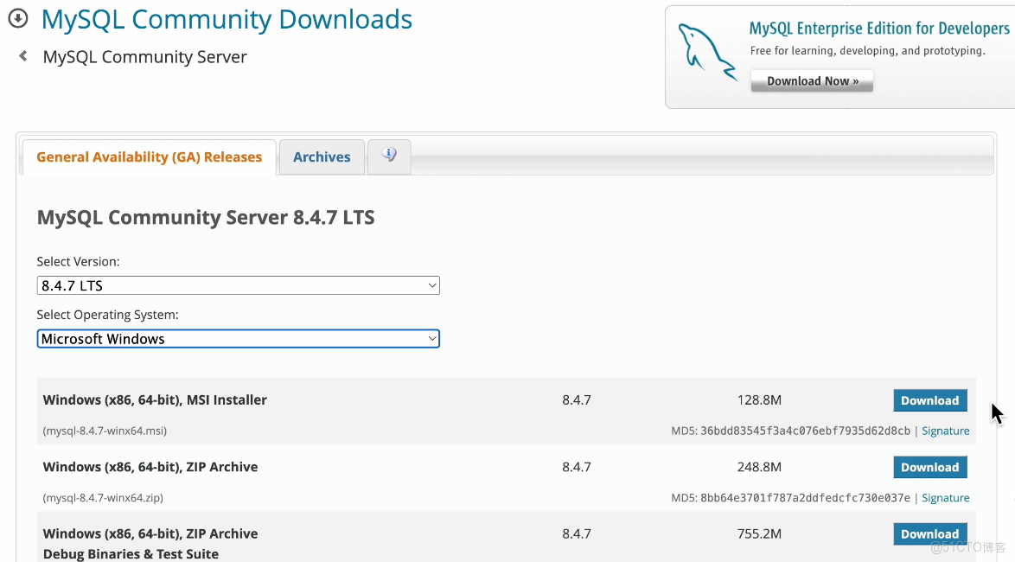The width and height of the screenshot is (1015, 562).
Task: Download the 248.8M ZIP Archive
Action: (929, 467)
